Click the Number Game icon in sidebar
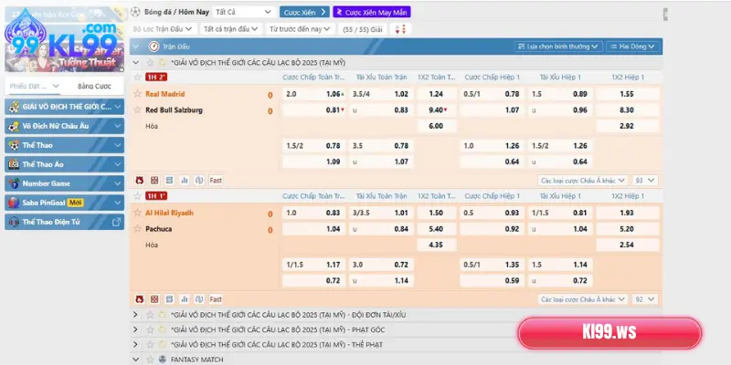Image resolution: width=731 pixels, height=365 pixels. pyautogui.click(x=14, y=183)
